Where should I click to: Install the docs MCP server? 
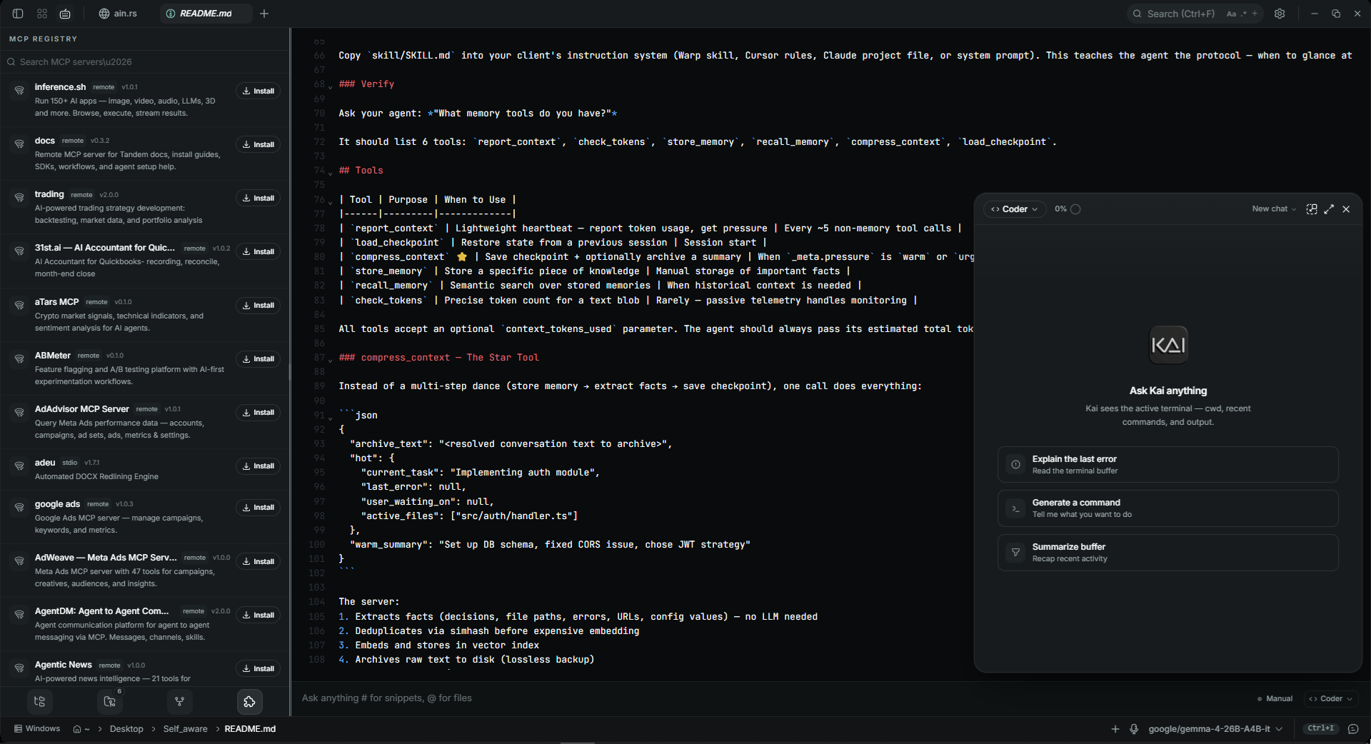point(258,144)
